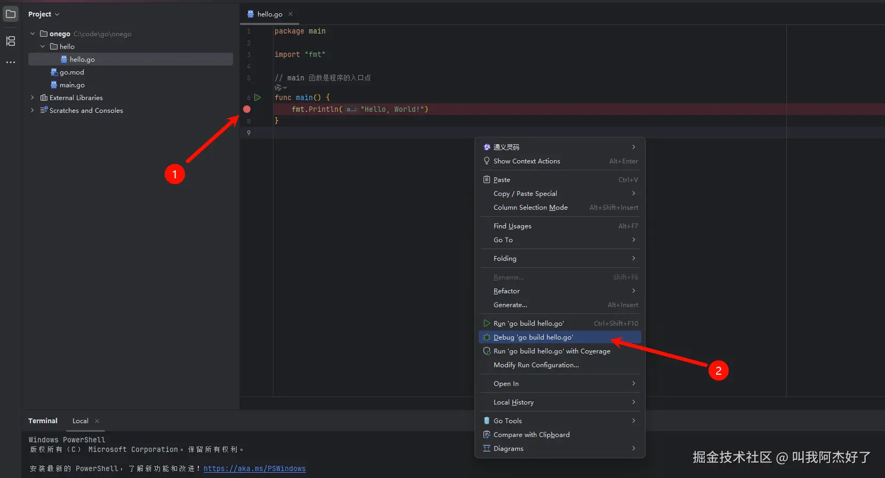Viewport: 885px width, 478px height.
Task: Click the "Hello, World!" string literal
Action: [392, 109]
